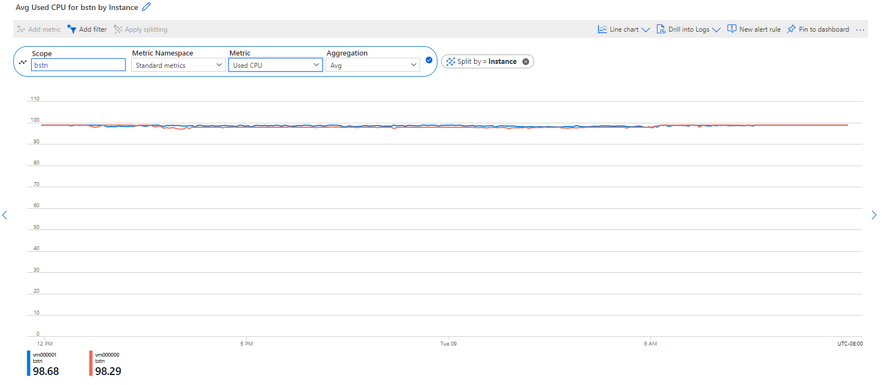The width and height of the screenshot is (882, 385).
Task: Click the 12 PM axis label
Action: pyautogui.click(x=45, y=344)
